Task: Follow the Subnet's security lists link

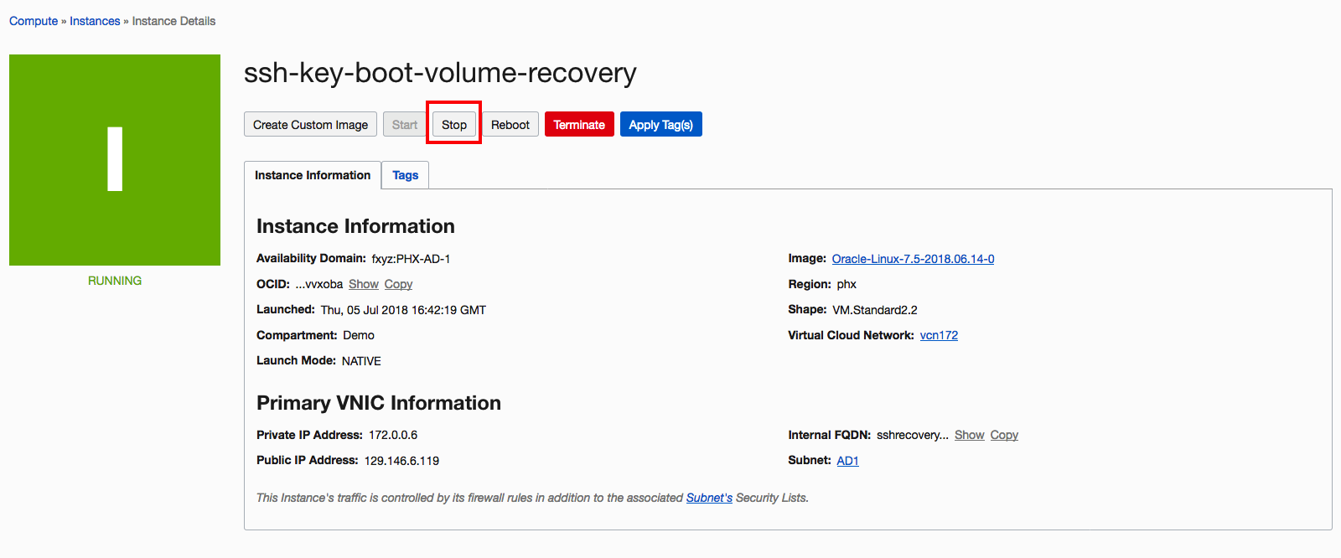Action: [x=709, y=498]
